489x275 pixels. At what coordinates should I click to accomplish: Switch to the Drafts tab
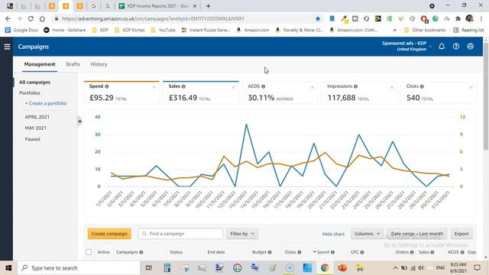click(73, 64)
